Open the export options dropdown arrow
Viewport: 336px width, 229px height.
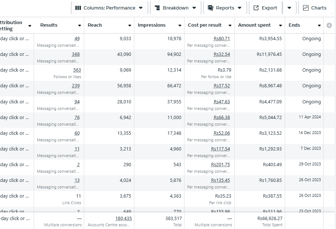point(289,8)
